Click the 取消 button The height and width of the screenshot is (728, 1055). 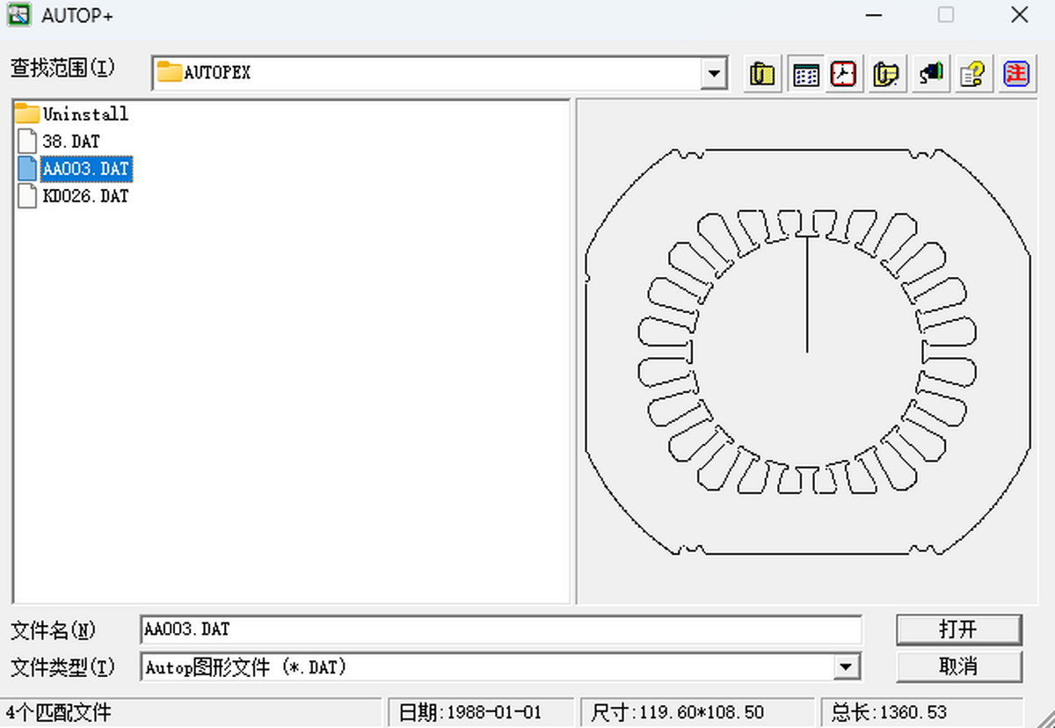tap(958, 666)
